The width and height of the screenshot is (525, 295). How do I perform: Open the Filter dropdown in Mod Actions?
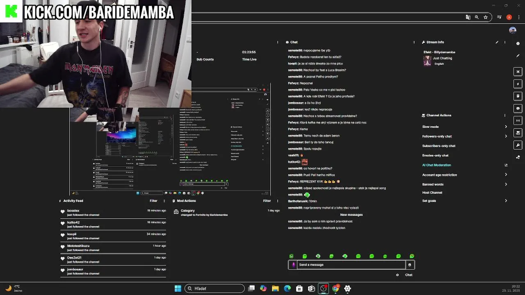pos(267,201)
